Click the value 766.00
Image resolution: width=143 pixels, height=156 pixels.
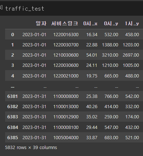[x=111, y=96]
